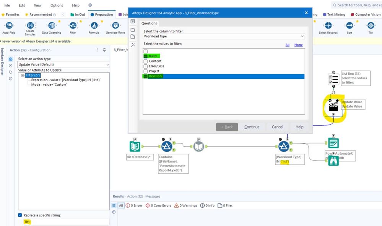Open the help question icon in Action panel
Image resolution: width=382 pixels, height=226 pixels.
(11, 79)
